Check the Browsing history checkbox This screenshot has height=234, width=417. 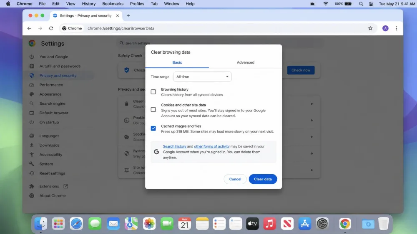click(153, 92)
